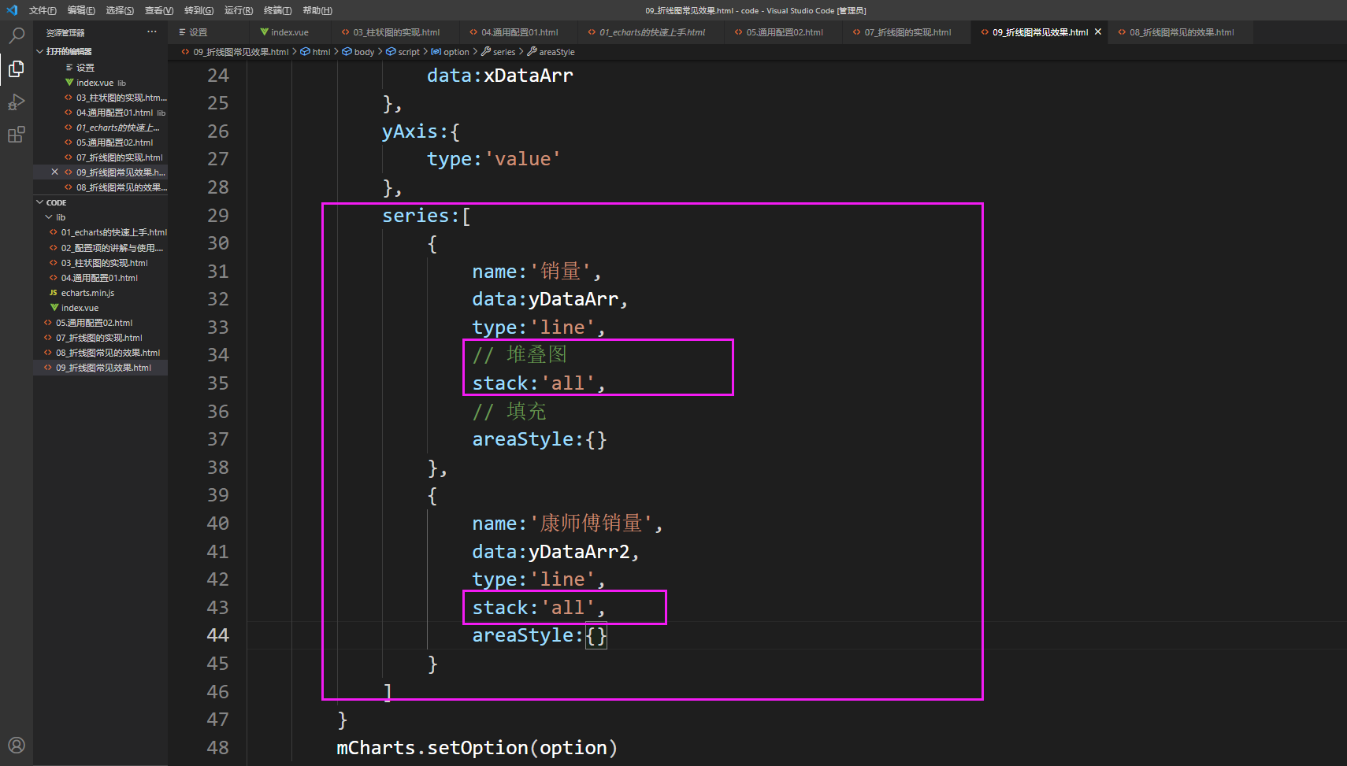This screenshot has width=1347, height=766.
Task: Close the 09_折线图常见效果.html tab
Action: [1098, 32]
